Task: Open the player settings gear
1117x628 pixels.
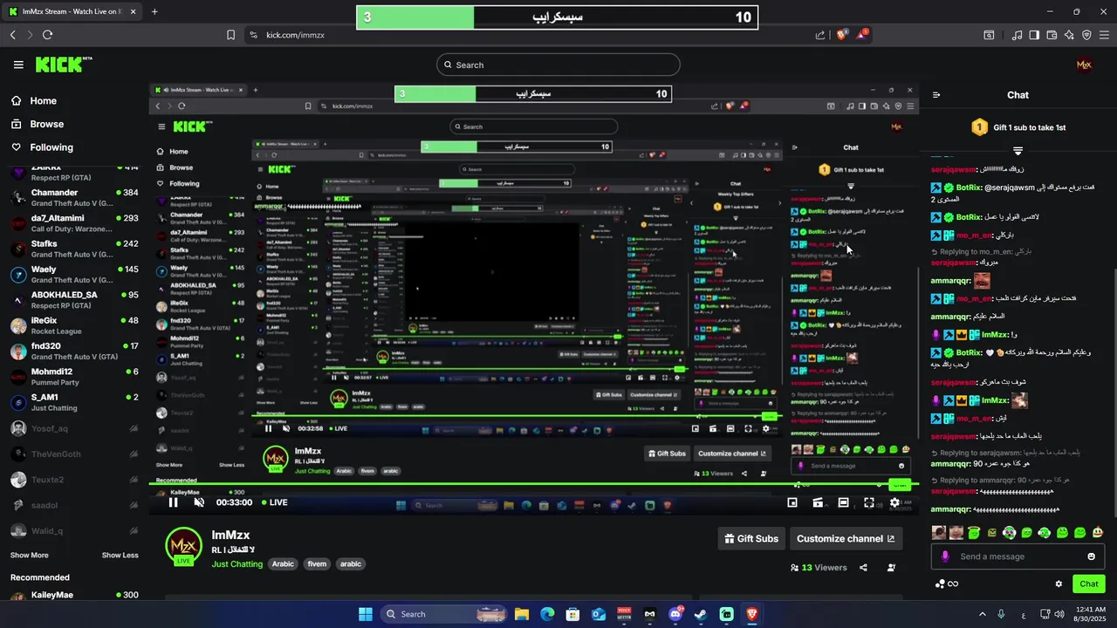Action: click(x=894, y=502)
